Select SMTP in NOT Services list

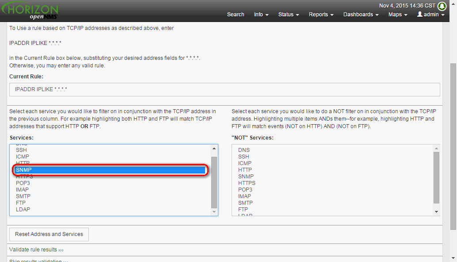pyautogui.click(x=245, y=203)
